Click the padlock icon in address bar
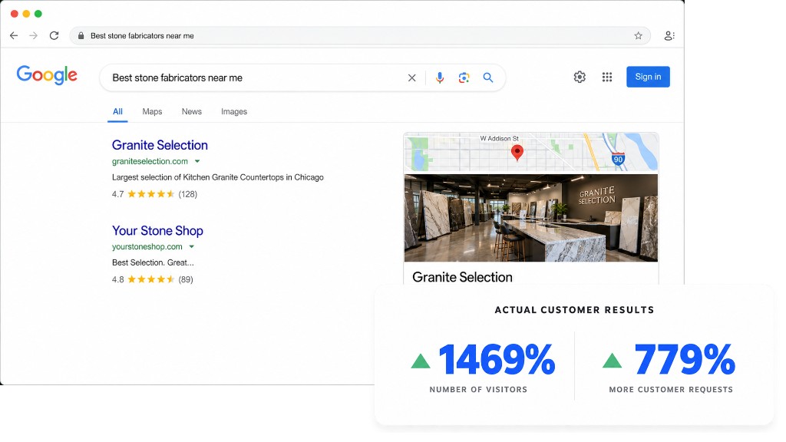This screenshot has width=786, height=442. point(81,35)
